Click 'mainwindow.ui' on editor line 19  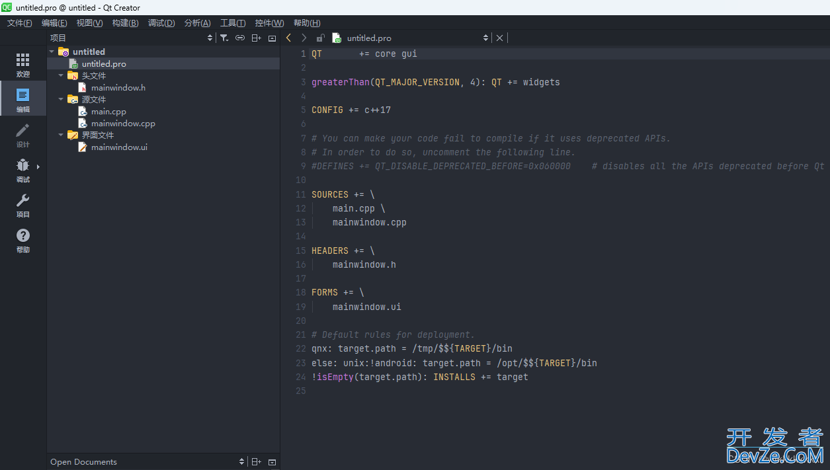click(x=367, y=307)
